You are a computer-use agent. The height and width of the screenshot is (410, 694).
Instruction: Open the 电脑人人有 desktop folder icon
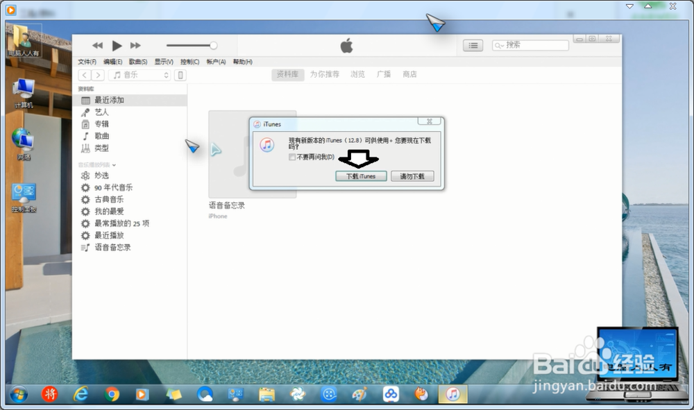[24, 41]
